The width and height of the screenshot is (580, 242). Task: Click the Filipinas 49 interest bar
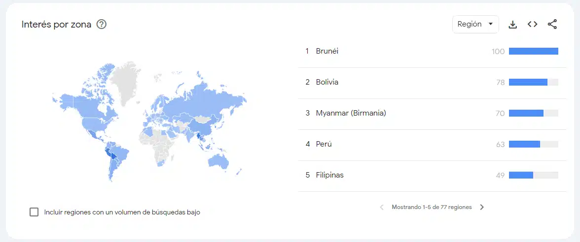coord(521,175)
